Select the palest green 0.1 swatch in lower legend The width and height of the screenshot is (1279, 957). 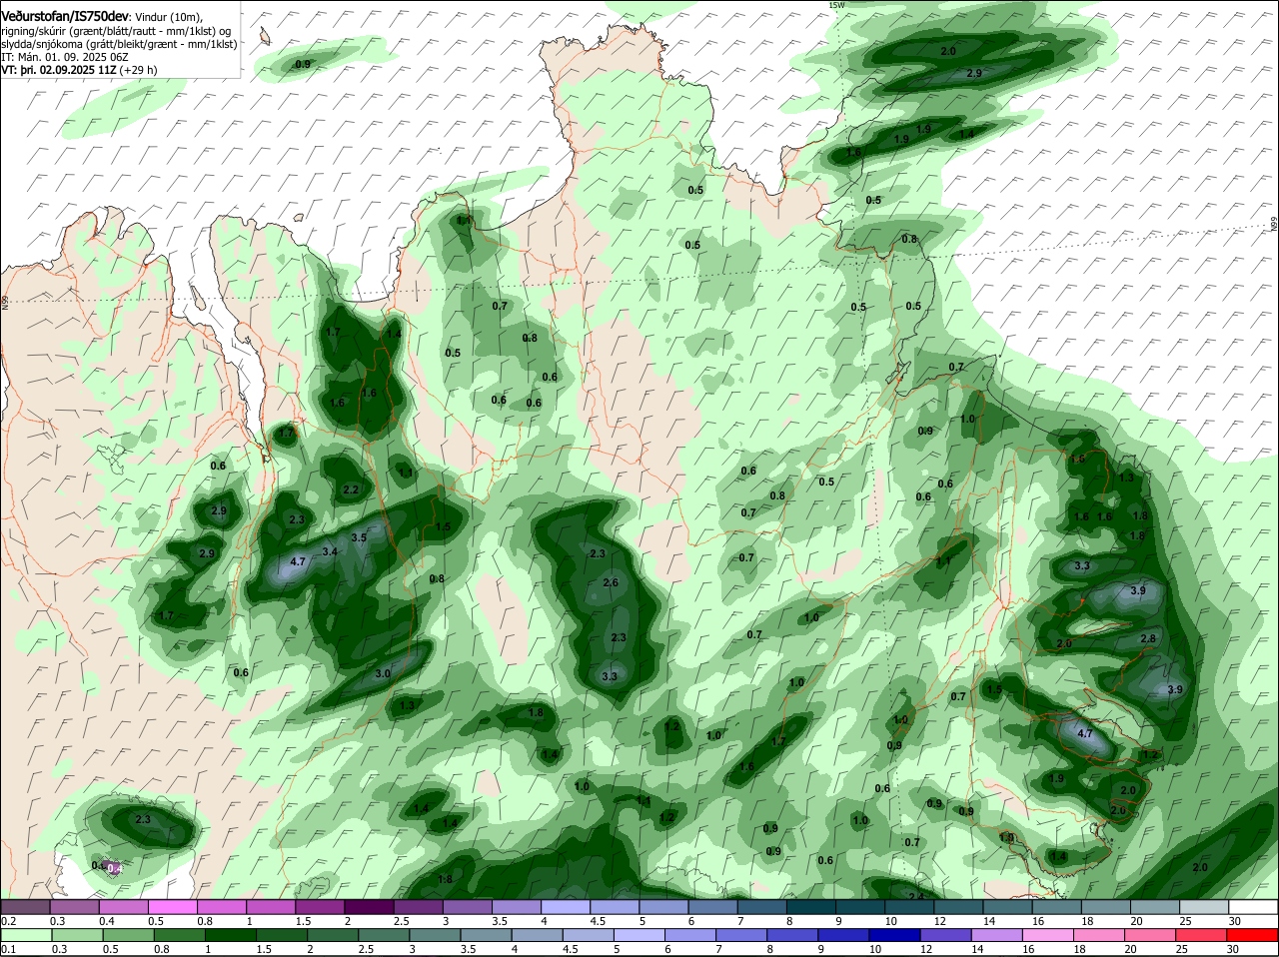25,935
